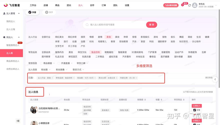Image resolution: width=220 pixels, height=125 pixels.
Task: Open 智能推荐达人 in sidebar
Action: tap(13, 45)
